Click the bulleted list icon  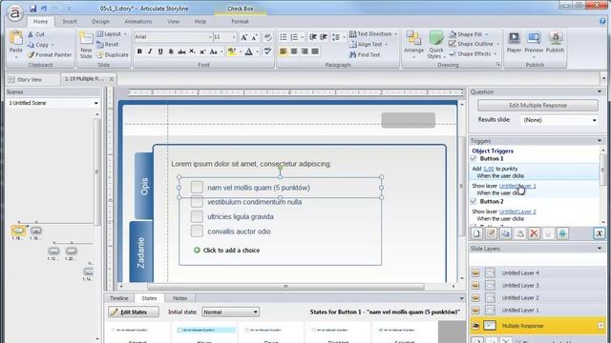click(x=284, y=37)
